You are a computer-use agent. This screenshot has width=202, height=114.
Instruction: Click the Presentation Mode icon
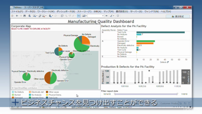[118, 16]
